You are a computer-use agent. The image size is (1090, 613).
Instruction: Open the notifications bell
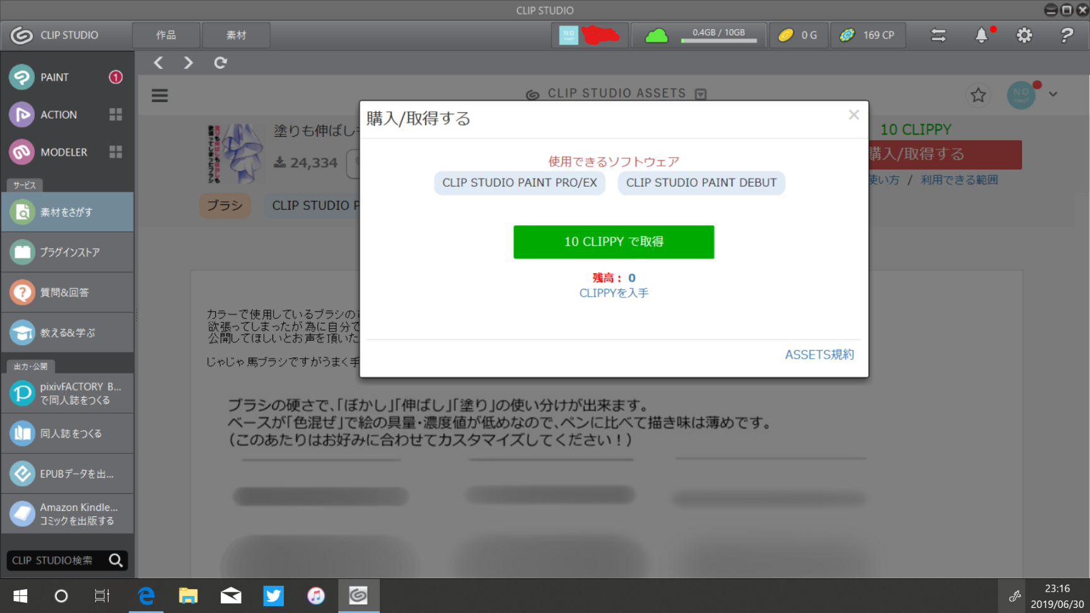[x=982, y=35]
